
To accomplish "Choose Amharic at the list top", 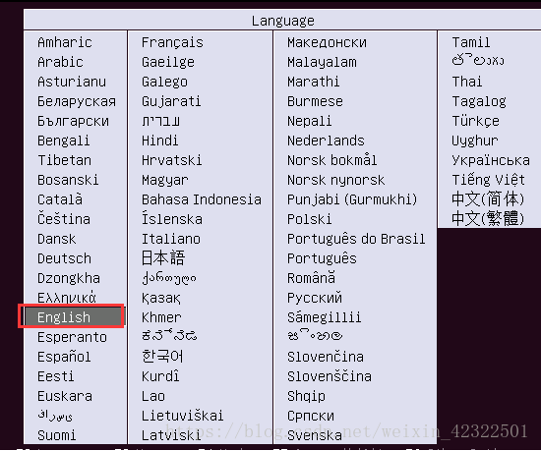I will (x=65, y=42).
